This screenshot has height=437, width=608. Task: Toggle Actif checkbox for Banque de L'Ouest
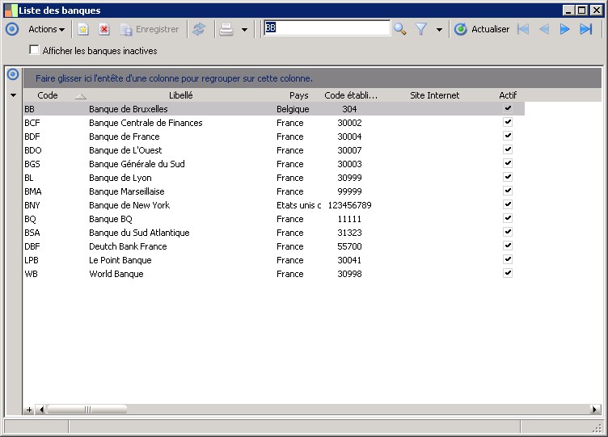point(508,149)
